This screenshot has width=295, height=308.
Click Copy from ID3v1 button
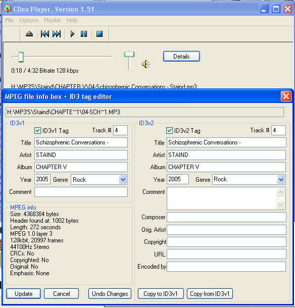point(210,294)
